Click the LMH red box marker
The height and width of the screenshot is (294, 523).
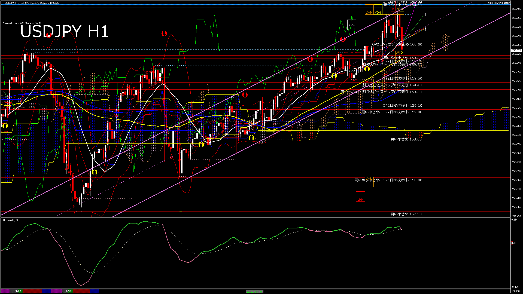[x=360, y=197]
